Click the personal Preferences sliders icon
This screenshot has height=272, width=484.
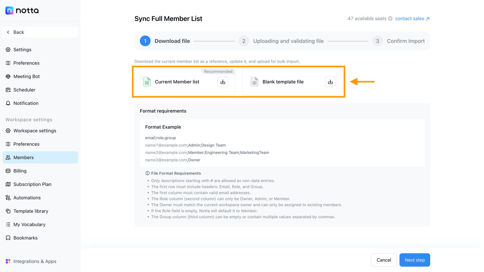pyautogui.click(x=8, y=63)
